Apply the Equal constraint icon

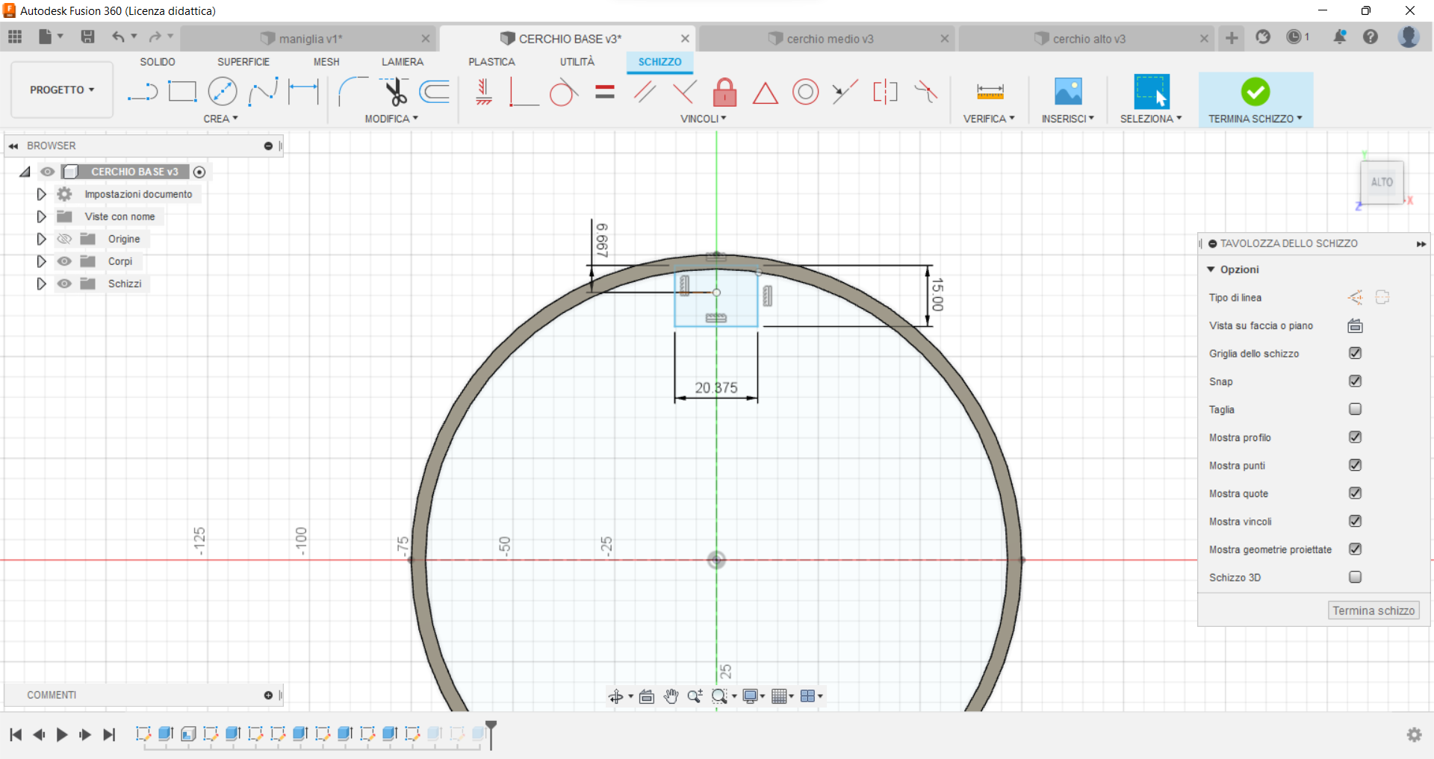pos(604,92)
